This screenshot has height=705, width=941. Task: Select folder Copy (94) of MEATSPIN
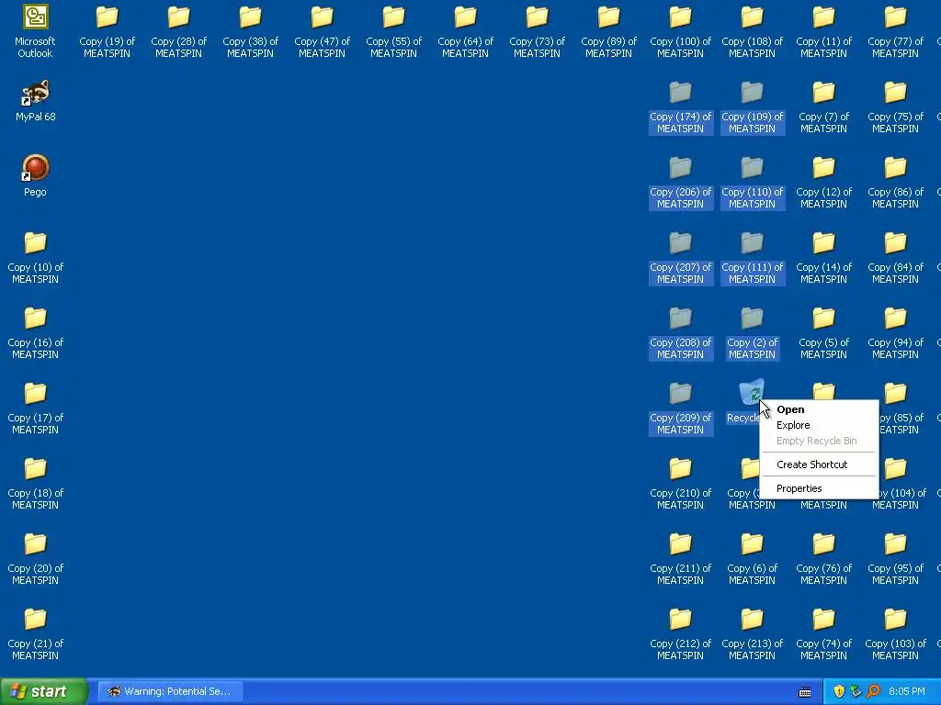pos(895,332)
